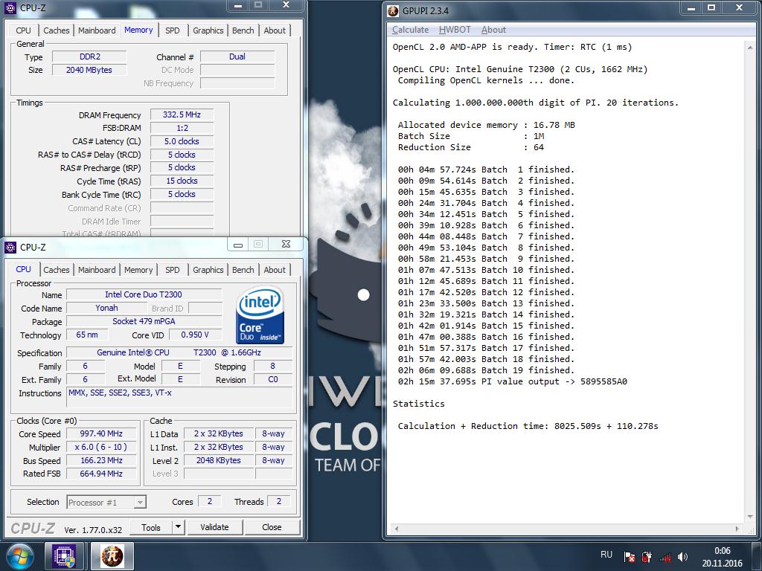Screen dimensions: 762x571
Task: Click DRAM Frequency value 332.5 MHz
Action: (182, 114)
